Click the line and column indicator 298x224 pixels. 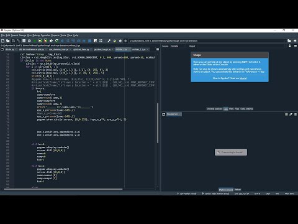tap(242, 194)
